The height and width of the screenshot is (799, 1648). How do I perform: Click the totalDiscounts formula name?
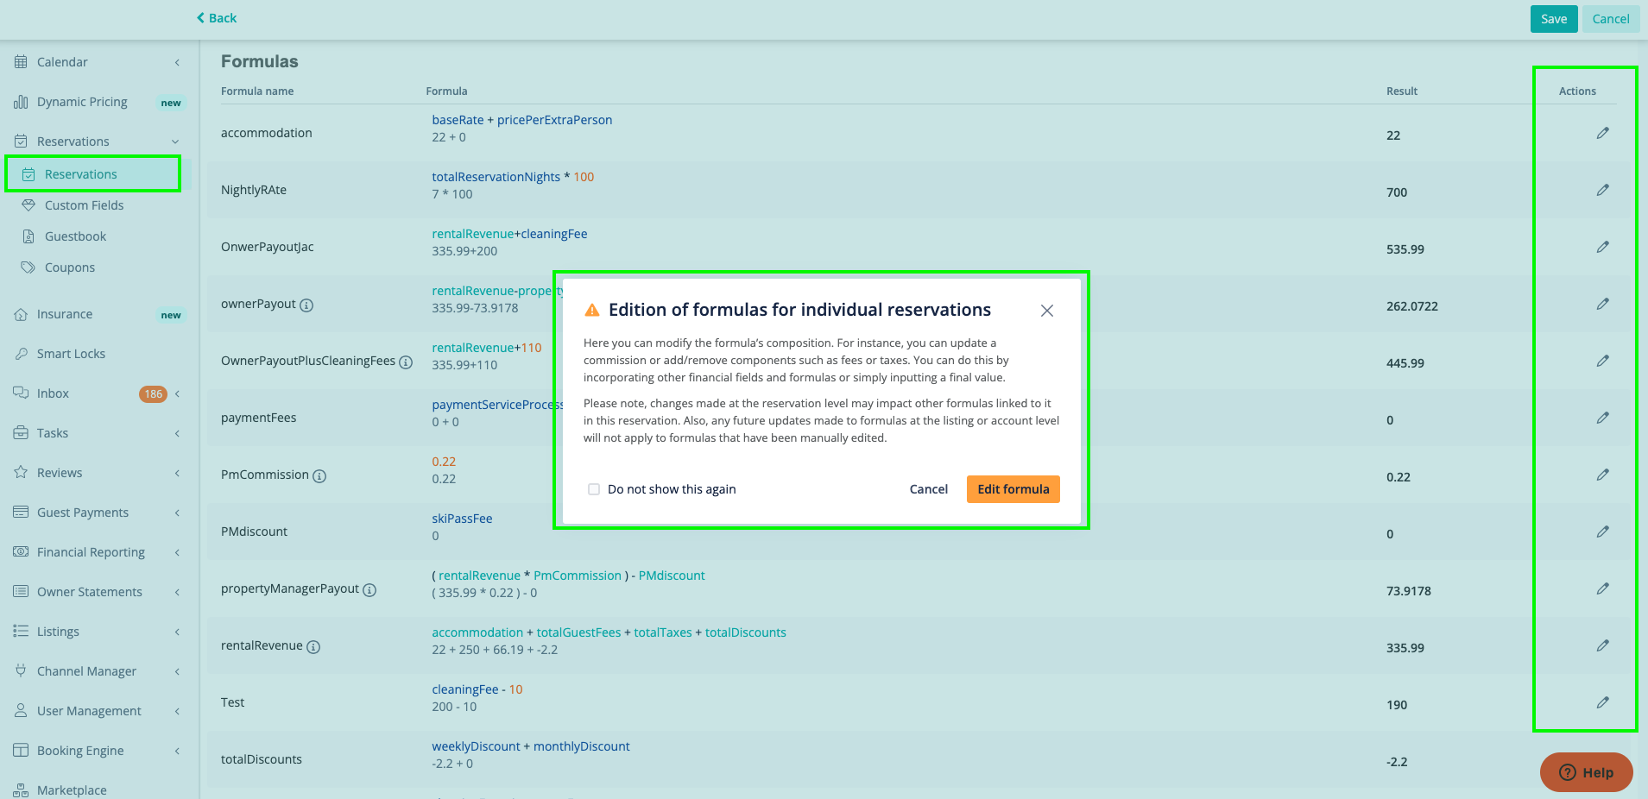[261, 759]
